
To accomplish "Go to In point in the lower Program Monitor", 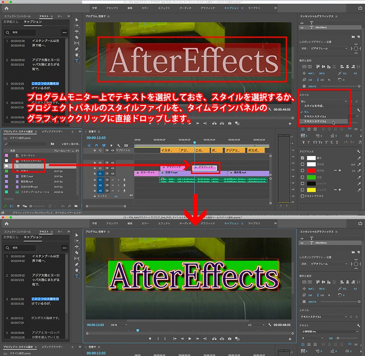I will pyautogui.click(x=175, y=339).
